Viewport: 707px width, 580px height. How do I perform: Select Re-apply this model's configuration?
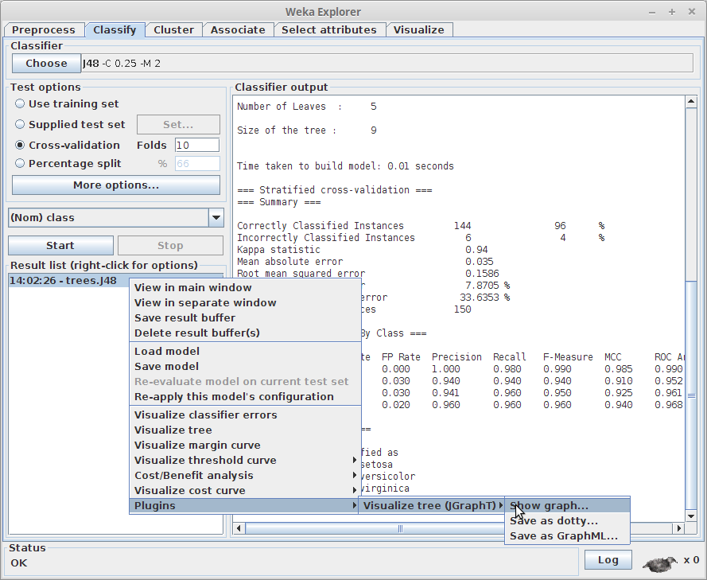coord(245,396)
